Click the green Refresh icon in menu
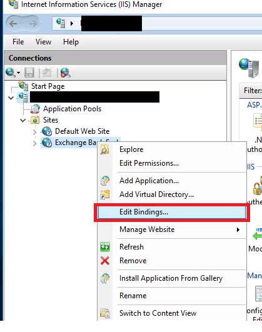This screenshot has width=262, height=332. click(x=105, y=247)
